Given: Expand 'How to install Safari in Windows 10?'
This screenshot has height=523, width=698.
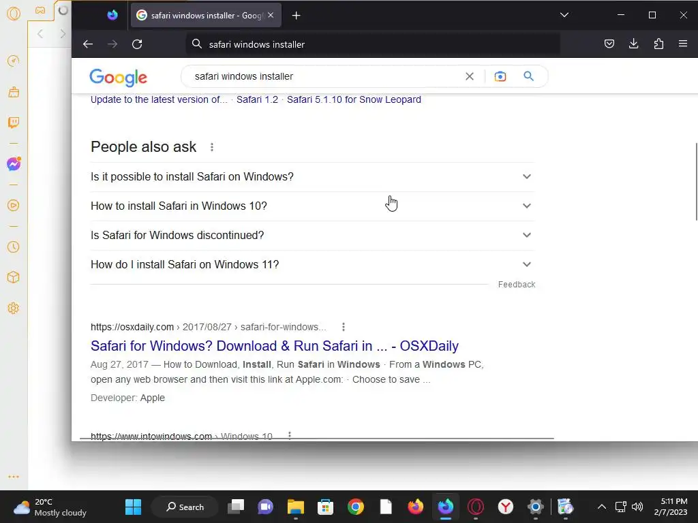Looking at the screenshot, I should [312, 206].
